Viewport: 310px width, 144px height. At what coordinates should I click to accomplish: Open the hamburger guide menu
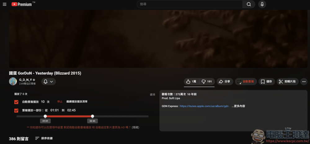point(5,4)
